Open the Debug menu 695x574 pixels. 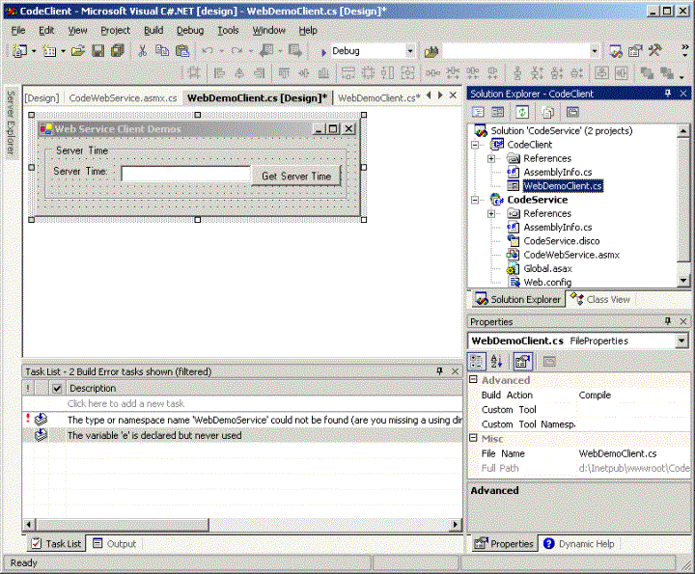tap(190, 31)
